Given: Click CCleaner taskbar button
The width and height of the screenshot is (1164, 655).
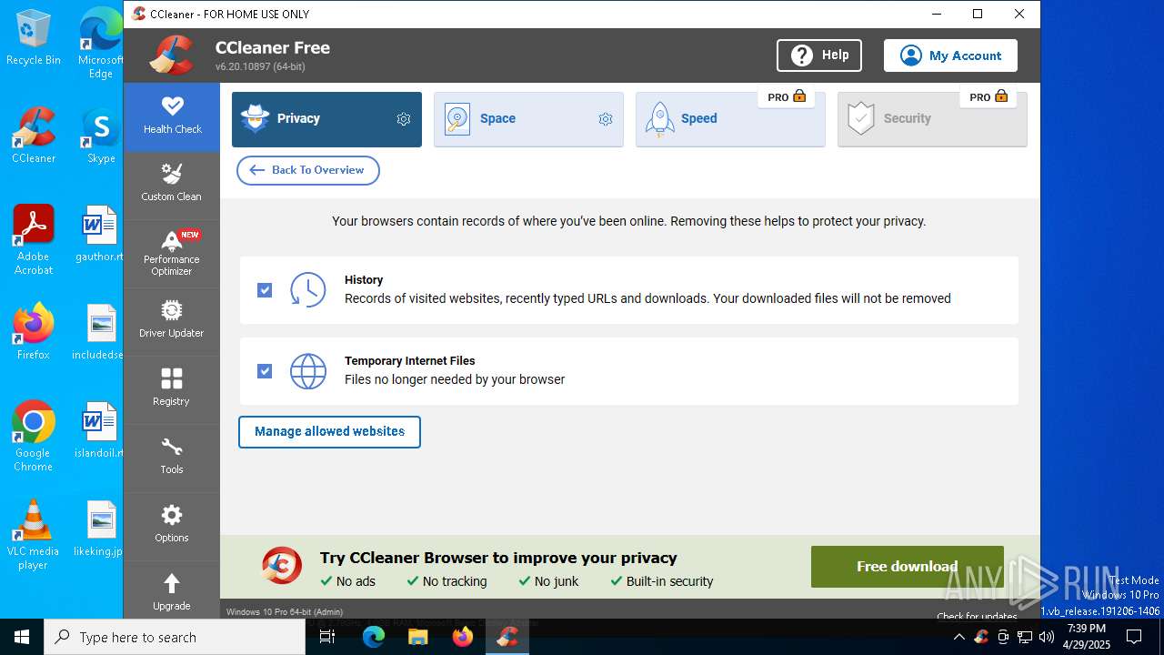Looking at the screenshot, I should pos(507,637).
